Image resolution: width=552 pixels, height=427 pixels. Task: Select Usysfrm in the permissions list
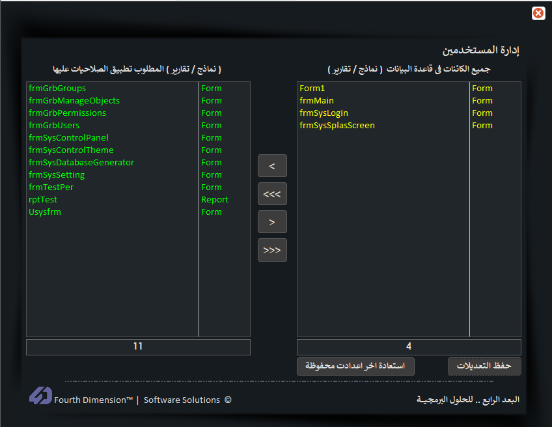[x=45, y=212]
